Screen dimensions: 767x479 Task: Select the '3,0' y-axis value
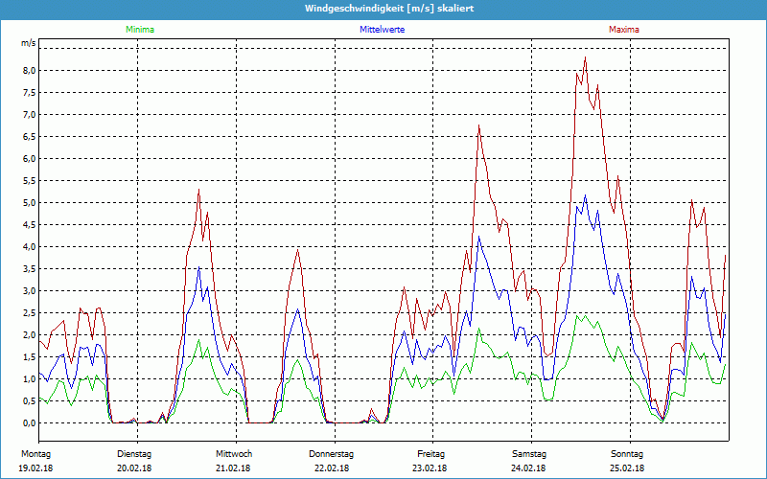tap(29, 290)
